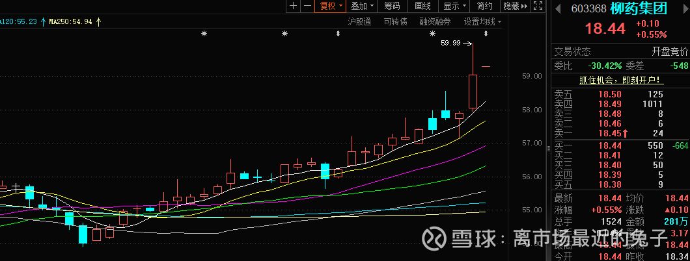This screenshot has height=261, width=690.
Task: Click the current price 18.44 in the header
Action: tap(605, 29)
